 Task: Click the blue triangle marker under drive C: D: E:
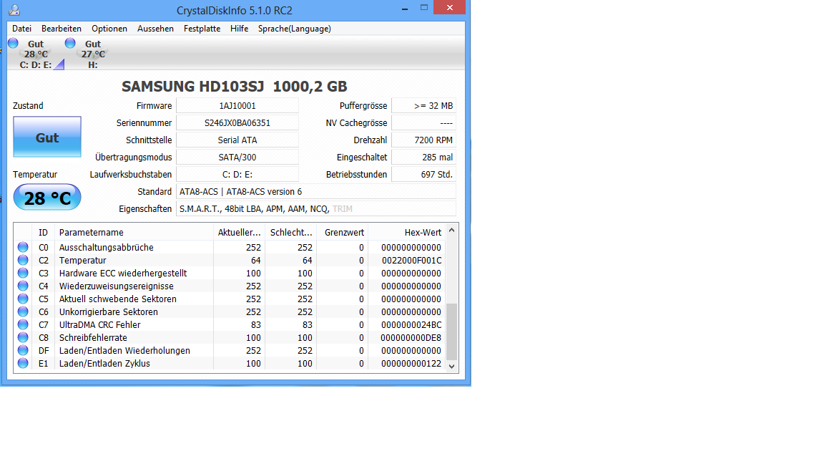[x=59, y=64]
